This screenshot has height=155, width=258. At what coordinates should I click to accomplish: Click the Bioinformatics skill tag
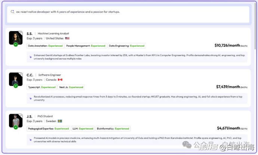click(x=113, y=129)
